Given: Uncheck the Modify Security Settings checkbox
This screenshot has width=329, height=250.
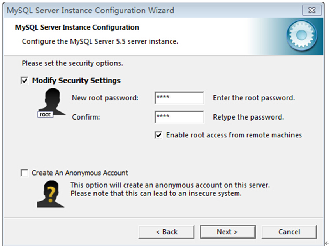Looking at the screenshot, I should pos(23,80).
